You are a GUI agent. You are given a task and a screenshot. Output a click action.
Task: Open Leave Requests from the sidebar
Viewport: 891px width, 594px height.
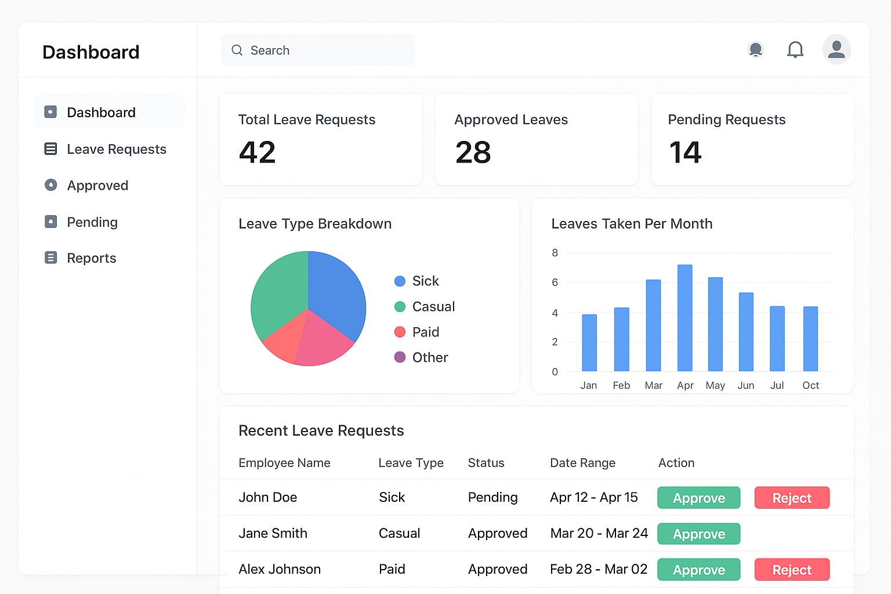[116, 149]
